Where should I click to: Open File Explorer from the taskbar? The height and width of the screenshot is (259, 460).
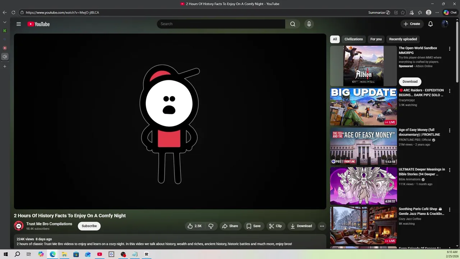[64, 254]
